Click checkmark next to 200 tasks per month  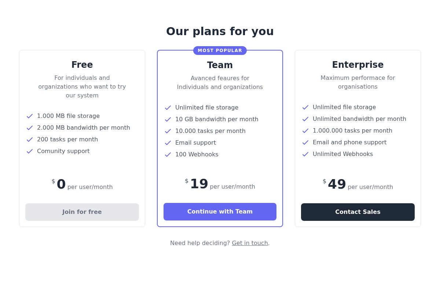tap(30, 140)
